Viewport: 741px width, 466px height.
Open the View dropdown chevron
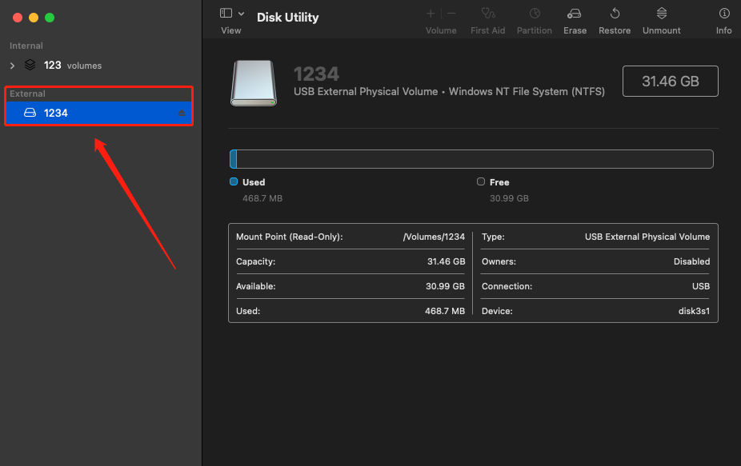241,14
